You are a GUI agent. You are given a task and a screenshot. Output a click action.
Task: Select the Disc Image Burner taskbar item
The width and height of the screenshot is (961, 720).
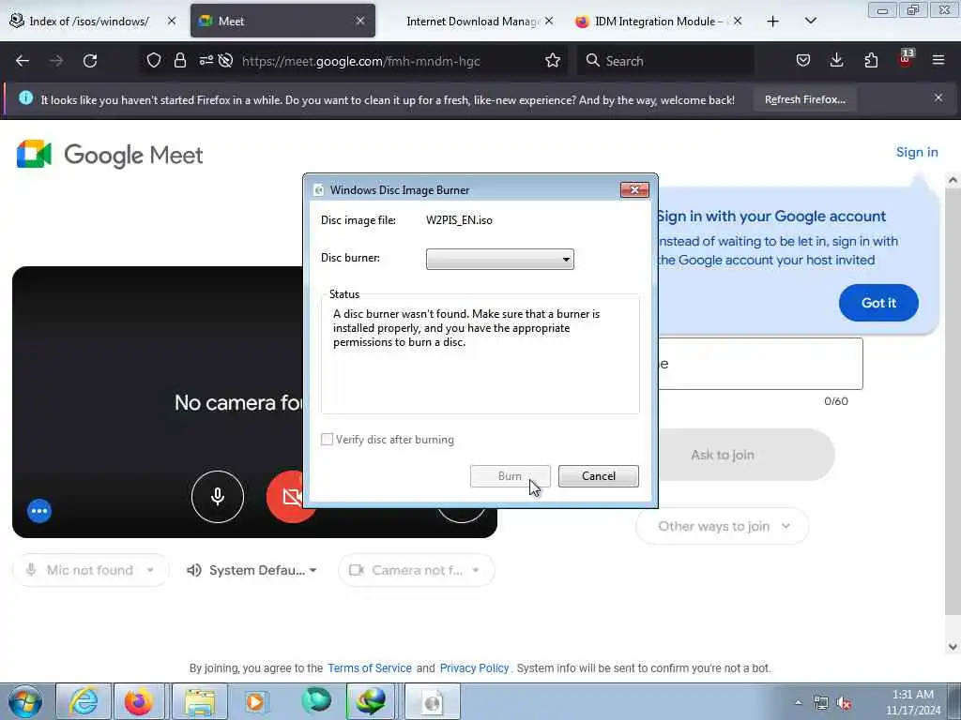click(432, 701)
